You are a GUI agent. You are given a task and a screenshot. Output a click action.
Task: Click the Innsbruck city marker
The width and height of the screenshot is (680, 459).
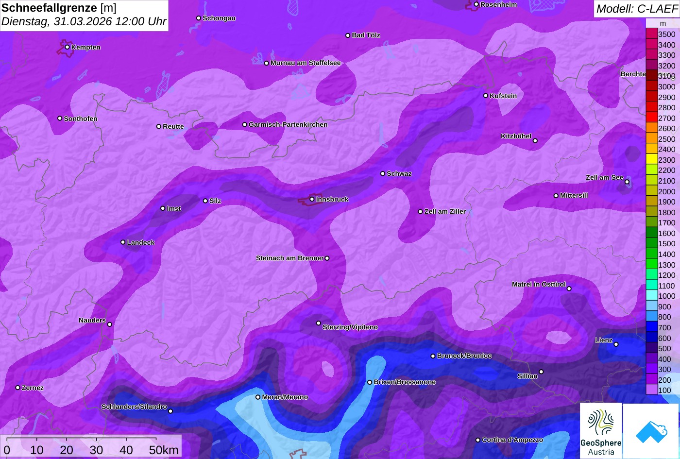coord(312,199)
